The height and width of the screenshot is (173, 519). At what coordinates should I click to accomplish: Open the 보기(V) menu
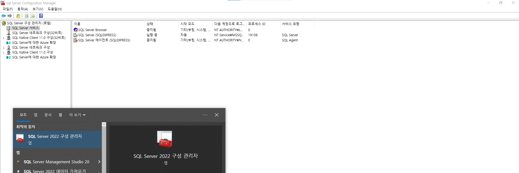pos(38,9)
